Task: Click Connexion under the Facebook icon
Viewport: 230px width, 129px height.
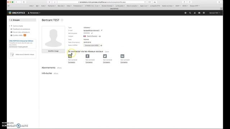Action: (89, 62)
